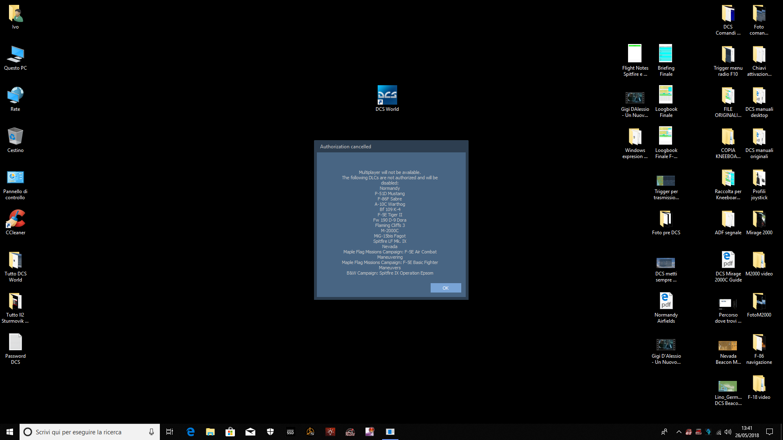This screenshot has width=783, height=440.
Task: Select the Normandy Airfields PDF file
Action: click(666, 308)
